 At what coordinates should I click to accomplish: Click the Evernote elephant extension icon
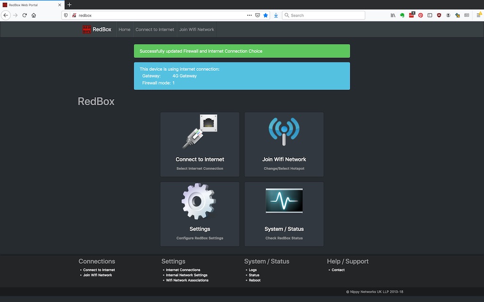(402, 15)
